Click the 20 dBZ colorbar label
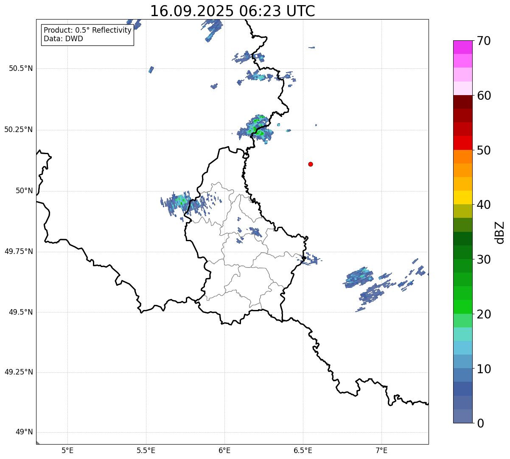The width and height of the screenshot is (510, 459). pos(484,314)
